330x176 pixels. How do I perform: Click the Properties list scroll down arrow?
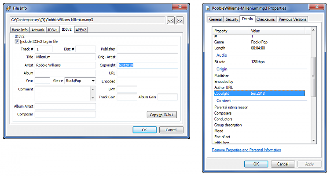313,141
